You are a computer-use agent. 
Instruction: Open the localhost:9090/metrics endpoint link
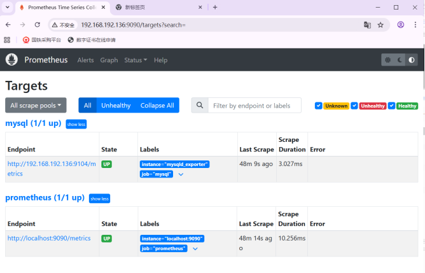(49, 238)
